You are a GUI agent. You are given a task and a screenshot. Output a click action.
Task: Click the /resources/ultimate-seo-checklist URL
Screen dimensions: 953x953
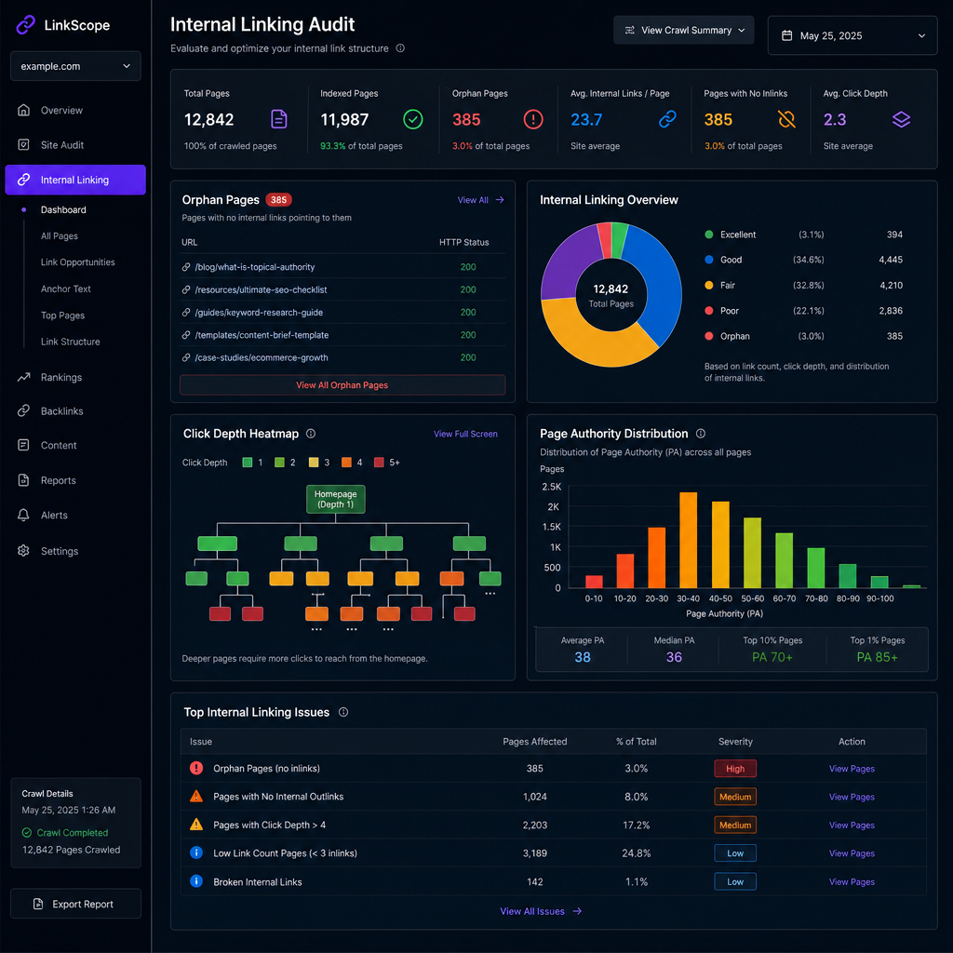(x=261, y=289)
